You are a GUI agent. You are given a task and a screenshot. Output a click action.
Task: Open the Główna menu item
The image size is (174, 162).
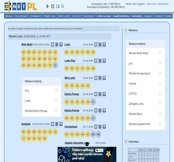(x=8, y=16)
